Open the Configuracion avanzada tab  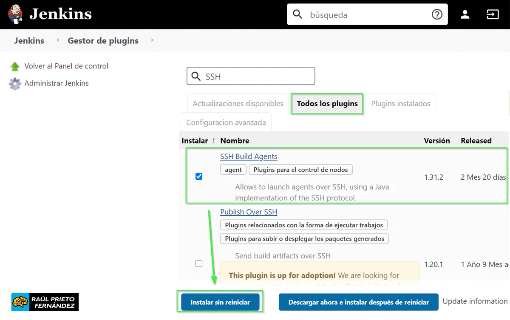[x=226, y=122]
